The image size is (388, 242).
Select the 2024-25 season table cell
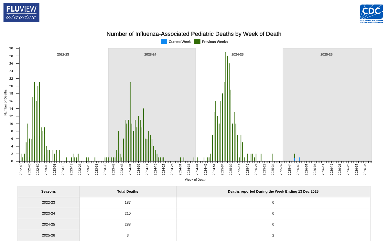point(48,224)
